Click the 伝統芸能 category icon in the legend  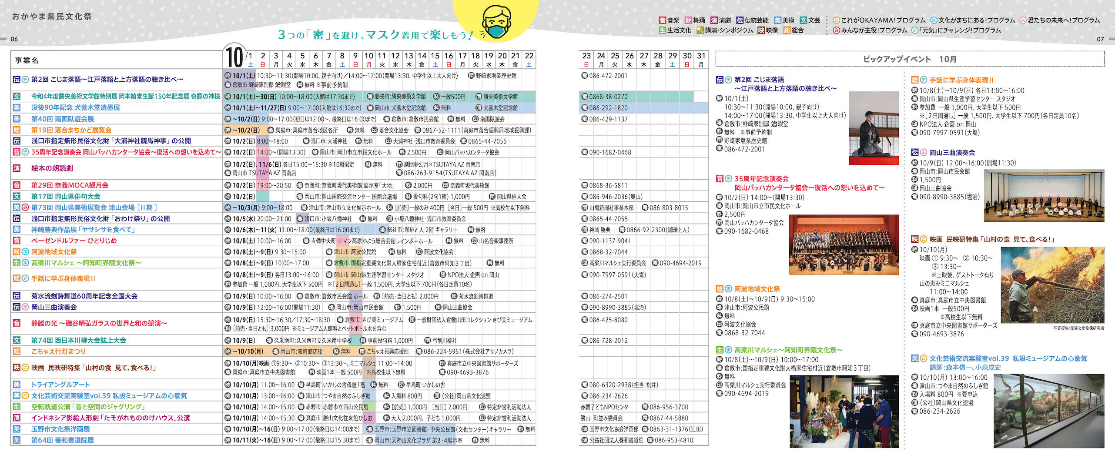coord(740,20)
